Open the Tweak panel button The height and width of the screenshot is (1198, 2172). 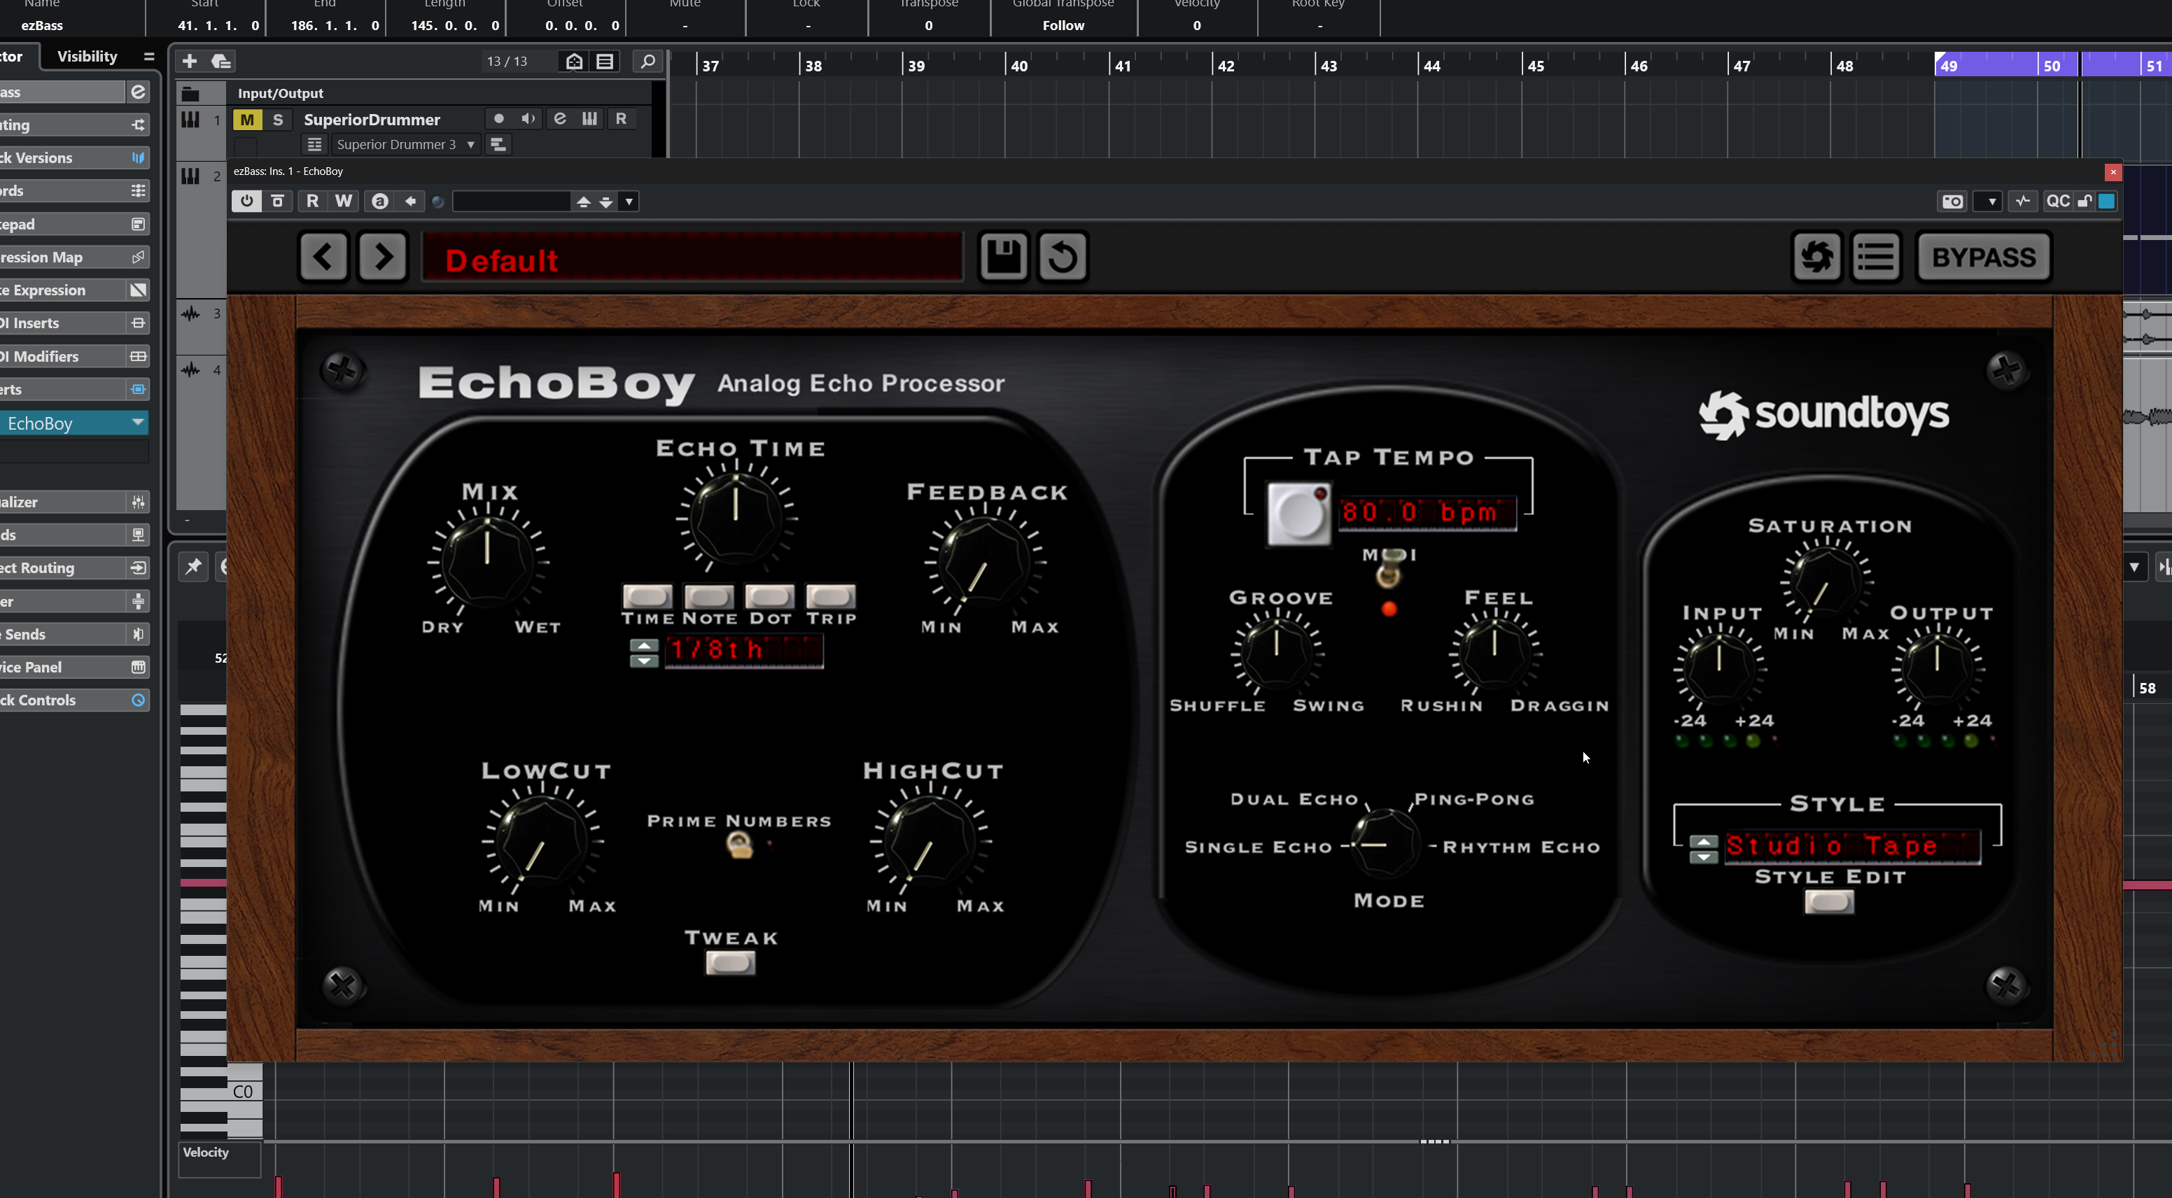point(730,962)
